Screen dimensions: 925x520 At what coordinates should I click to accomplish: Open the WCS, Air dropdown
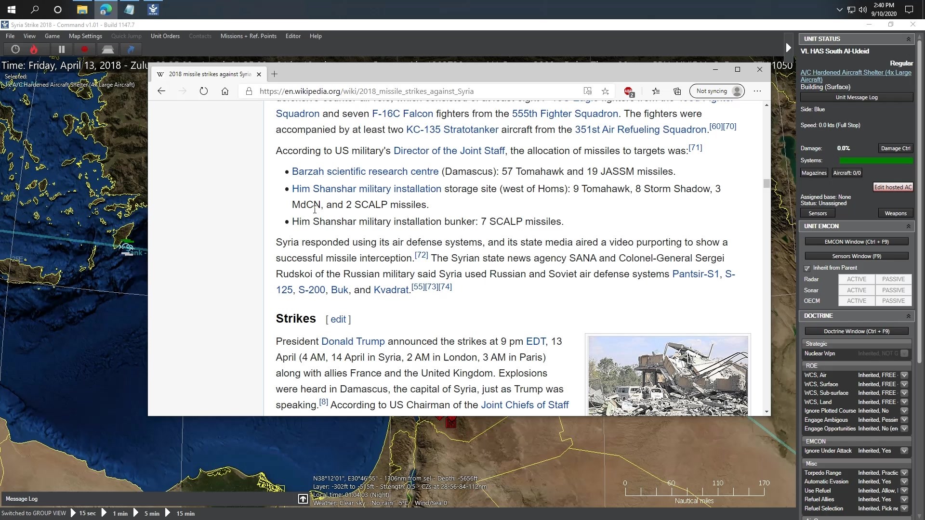pos(904,375)
